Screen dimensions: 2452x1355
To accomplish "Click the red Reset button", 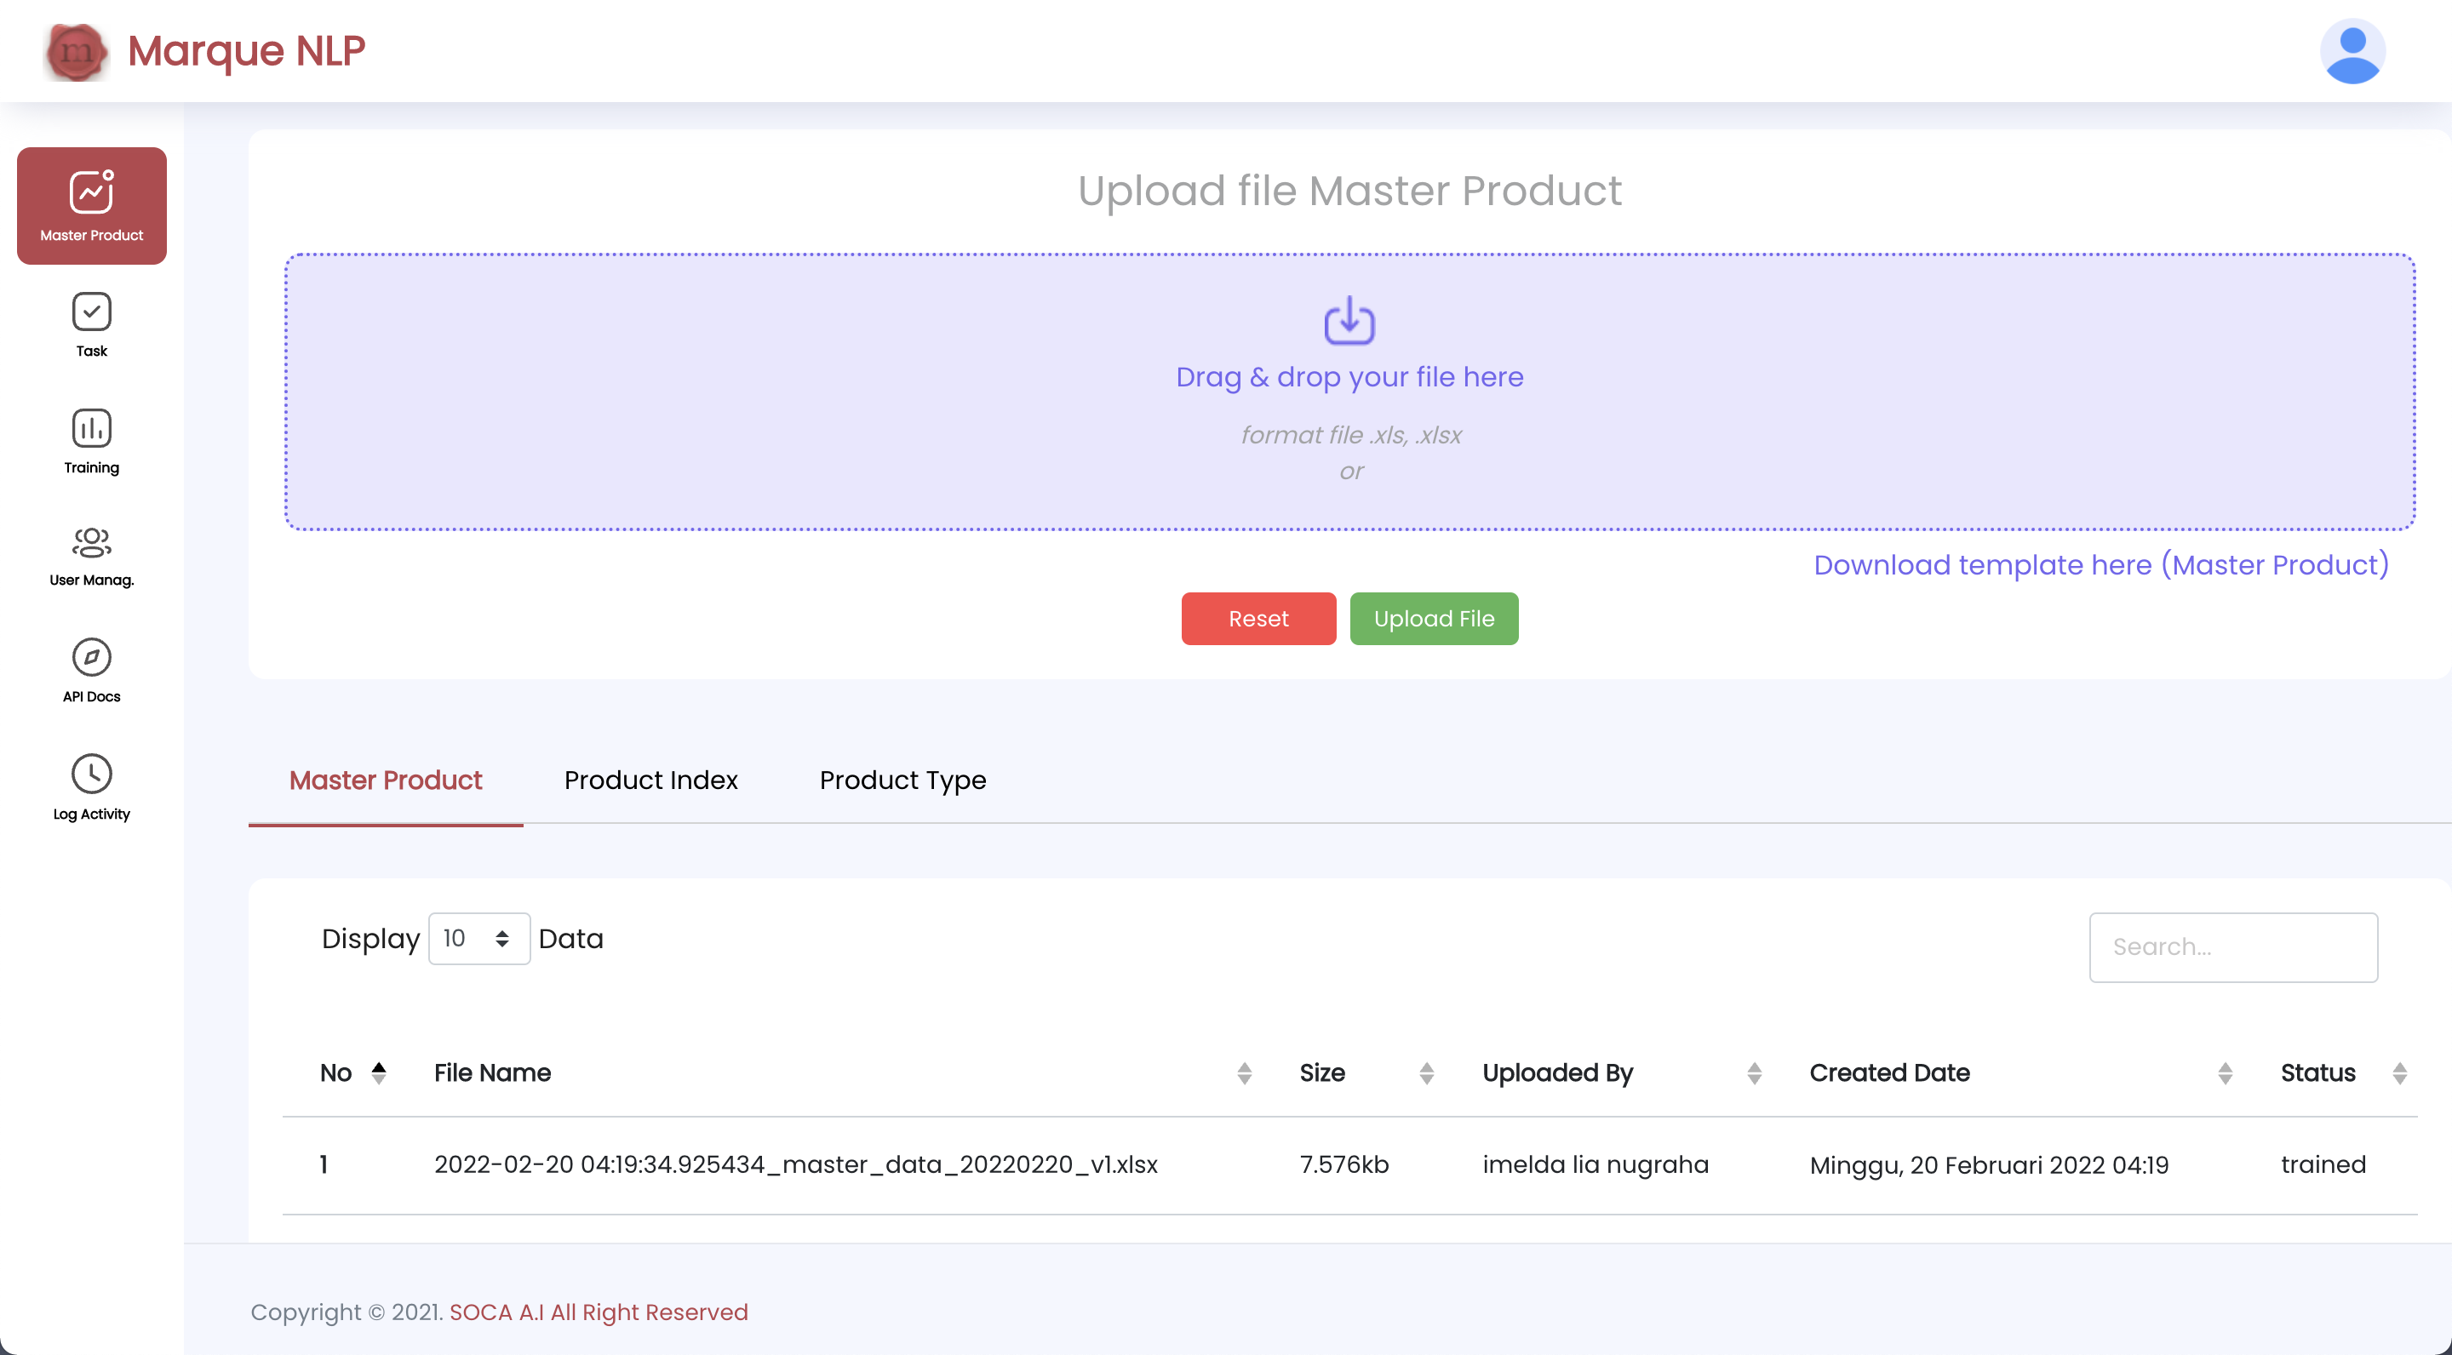I will coord(1258,619).
